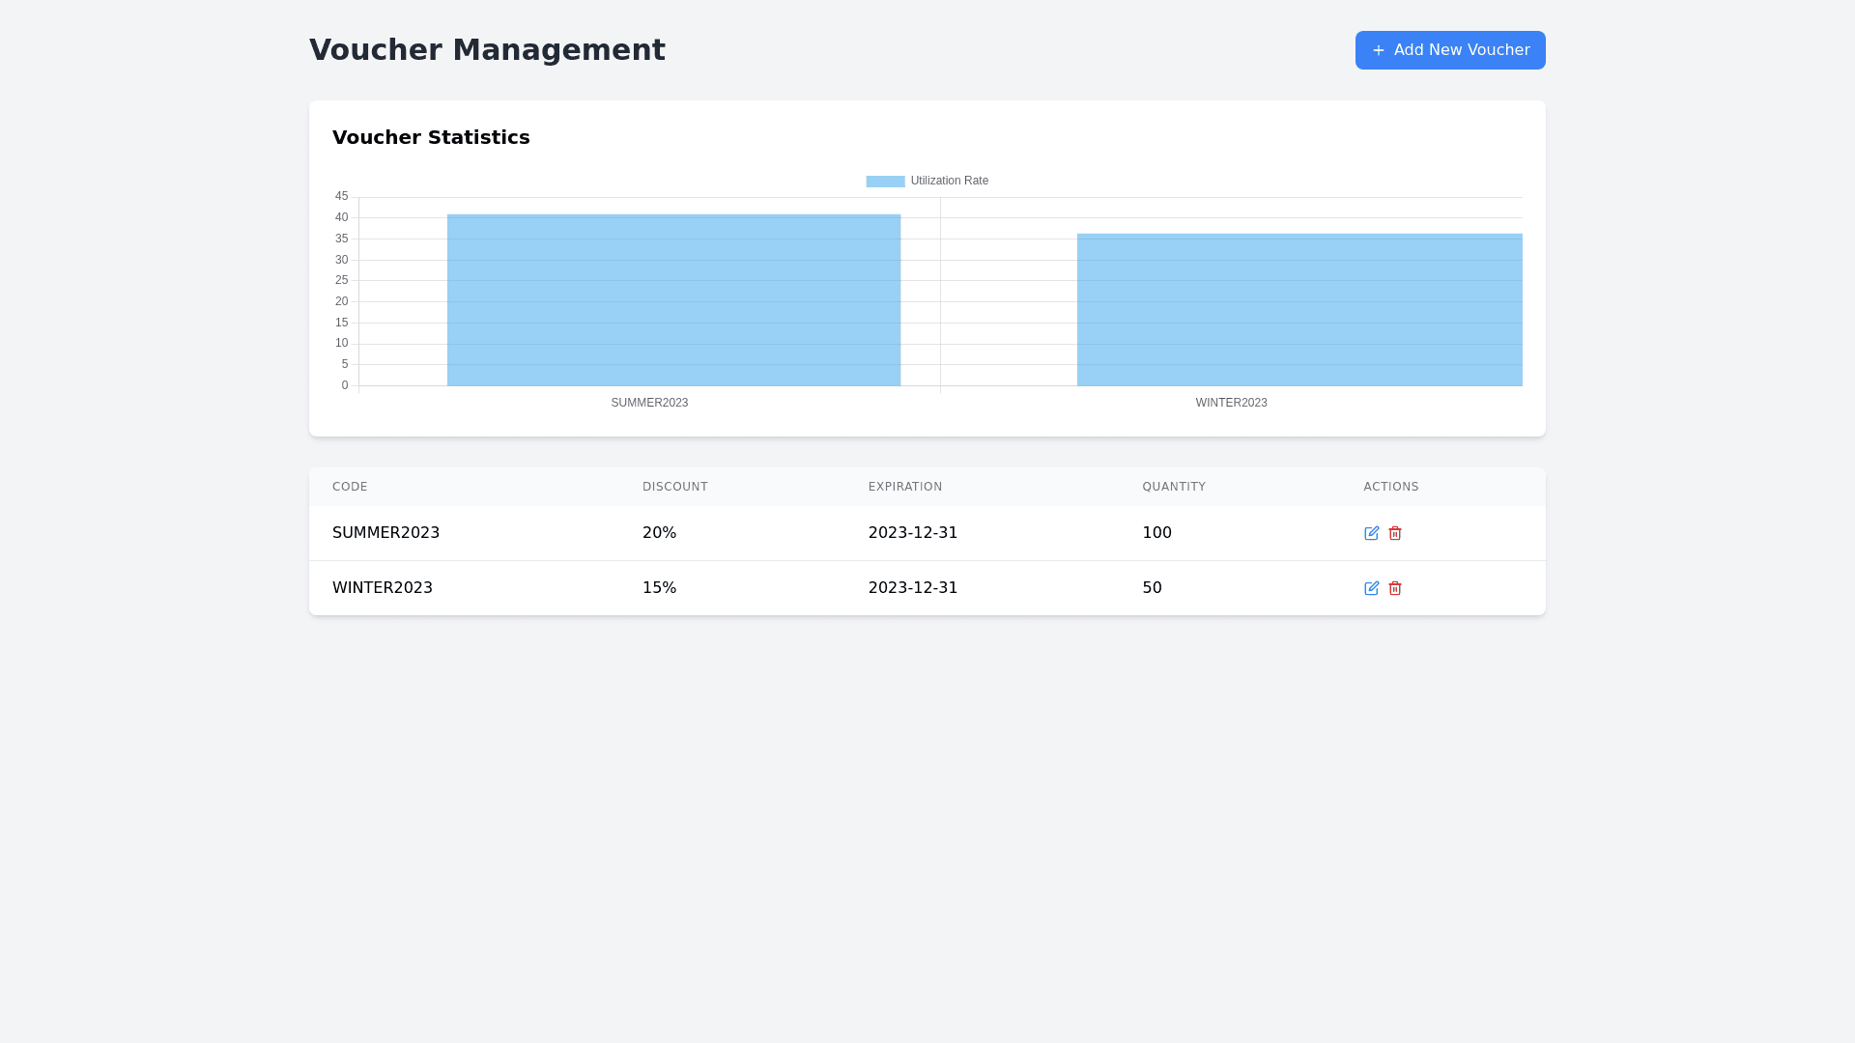This screenshot has width=1855, height=1043.
Task: Delete the WINTER2023 voucher
Action: (x=1395, y=588)
